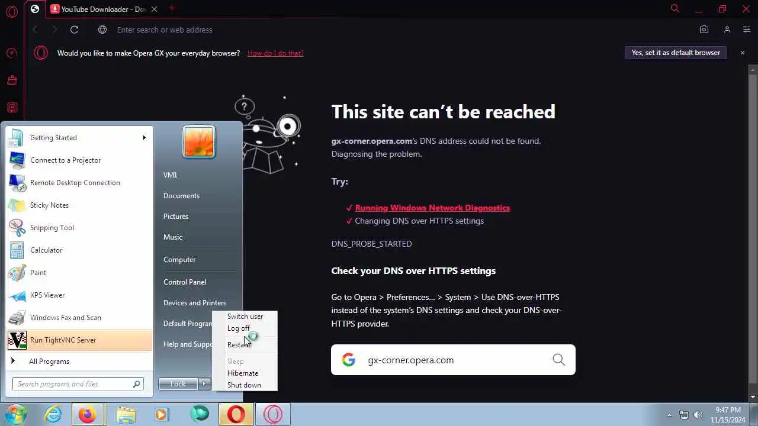Viewport: 758px width, 426px height.
Task: Open the briefcase icon in Opera sidebar
Action: coord(11,80)
